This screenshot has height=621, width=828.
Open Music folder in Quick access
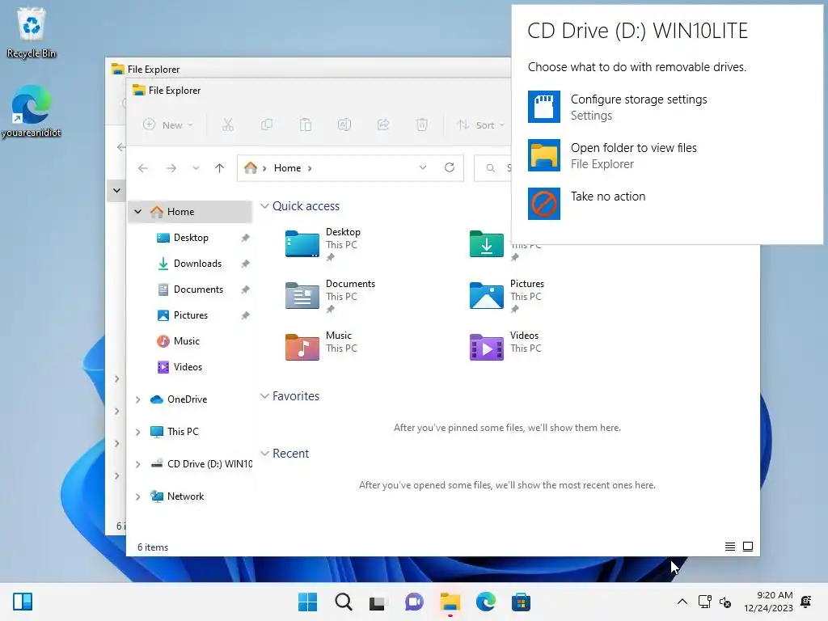click(x=322, y=346)
